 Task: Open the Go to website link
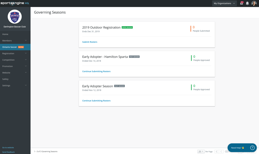click(x=8, y=147)
